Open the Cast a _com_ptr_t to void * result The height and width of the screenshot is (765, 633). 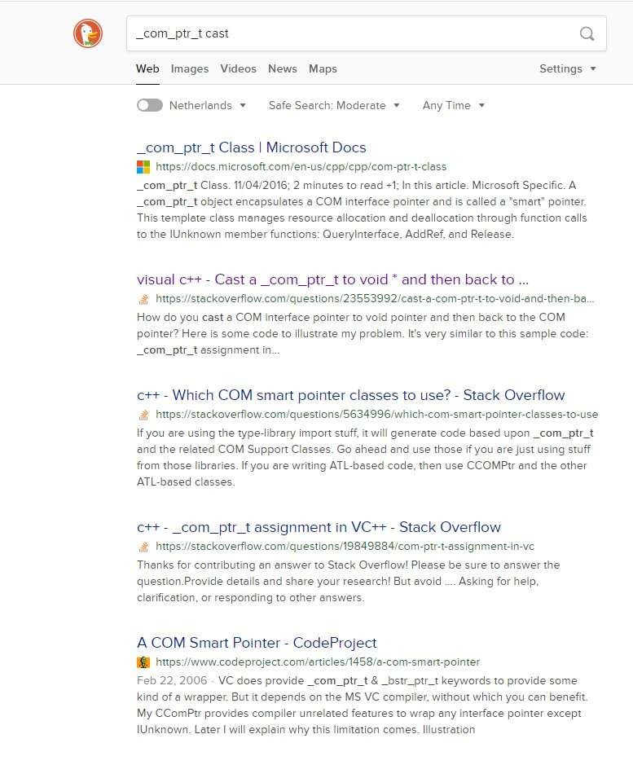333,279
